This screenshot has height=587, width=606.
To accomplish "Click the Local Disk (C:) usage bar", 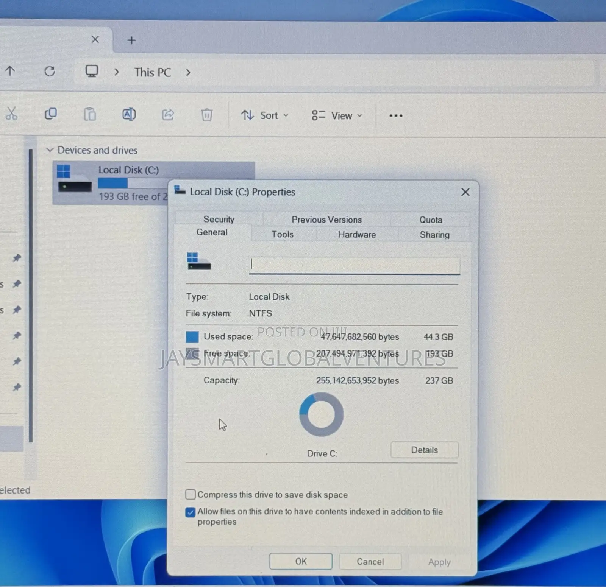I will click(132, 183).
